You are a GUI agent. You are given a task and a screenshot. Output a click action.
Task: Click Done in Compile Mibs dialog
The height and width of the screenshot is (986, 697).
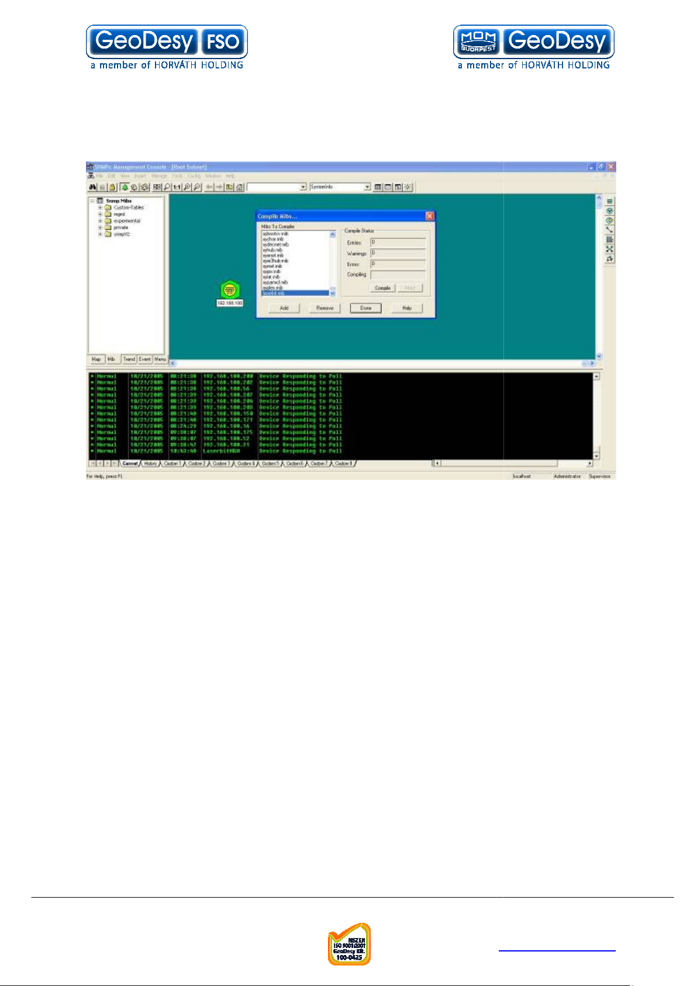point(366,308)
